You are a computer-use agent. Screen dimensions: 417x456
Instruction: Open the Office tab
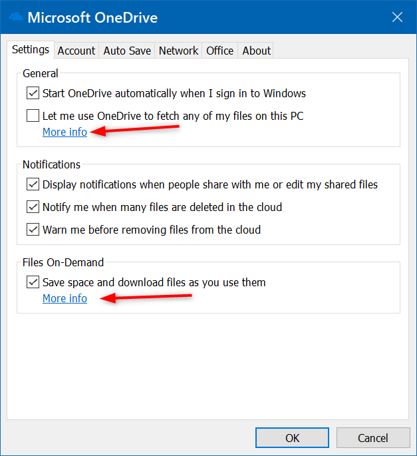point(219,51)
